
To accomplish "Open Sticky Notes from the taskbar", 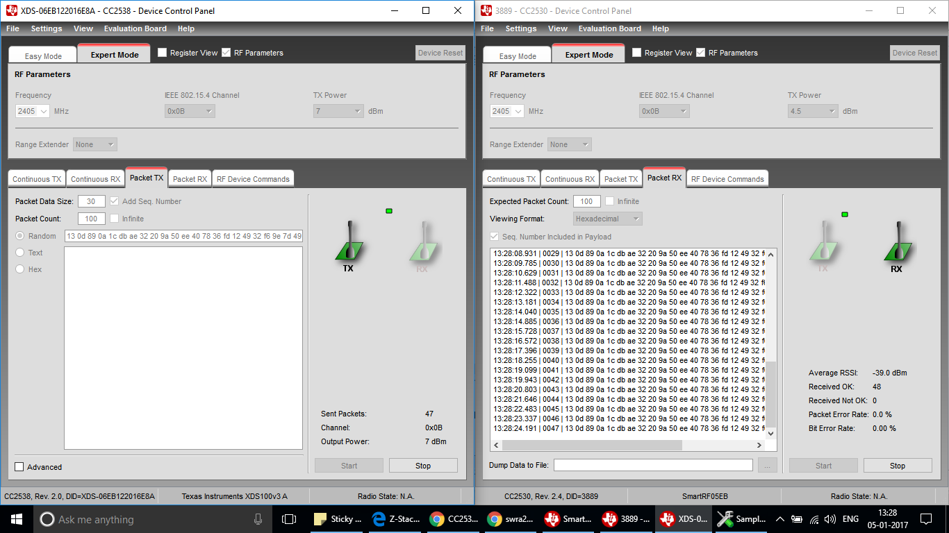I will (x=338, y=519).
